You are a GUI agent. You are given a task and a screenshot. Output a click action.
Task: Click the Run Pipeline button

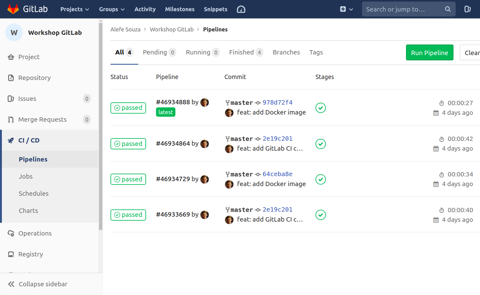[429, 53]
